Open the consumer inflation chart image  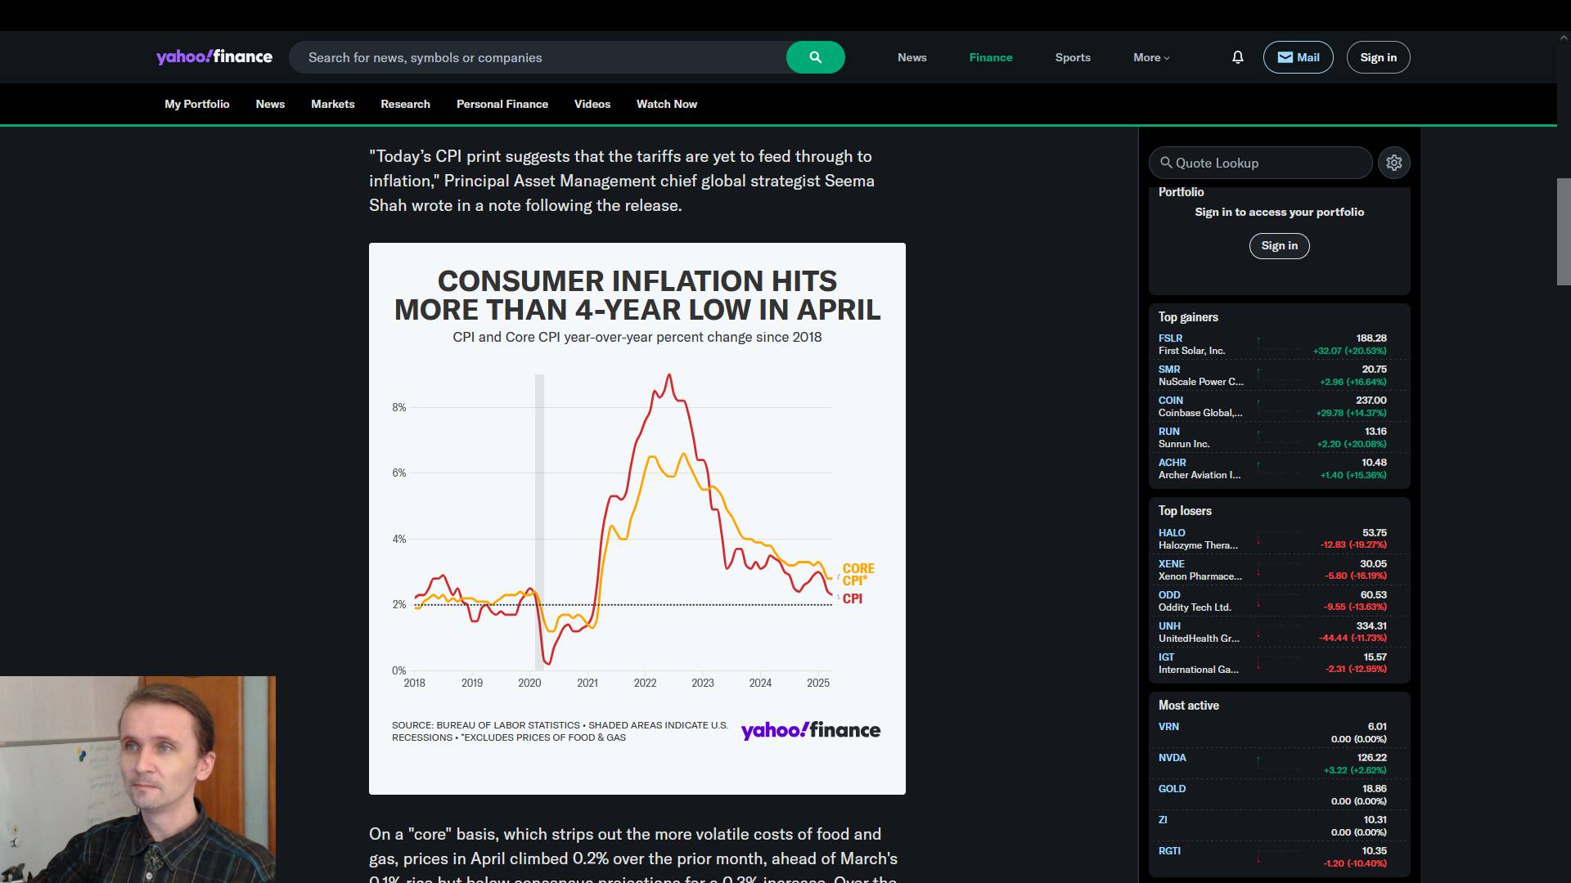[x=637, y=518]
